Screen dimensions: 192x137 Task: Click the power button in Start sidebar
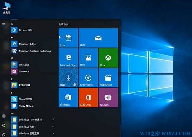click(x=4, y=135)
